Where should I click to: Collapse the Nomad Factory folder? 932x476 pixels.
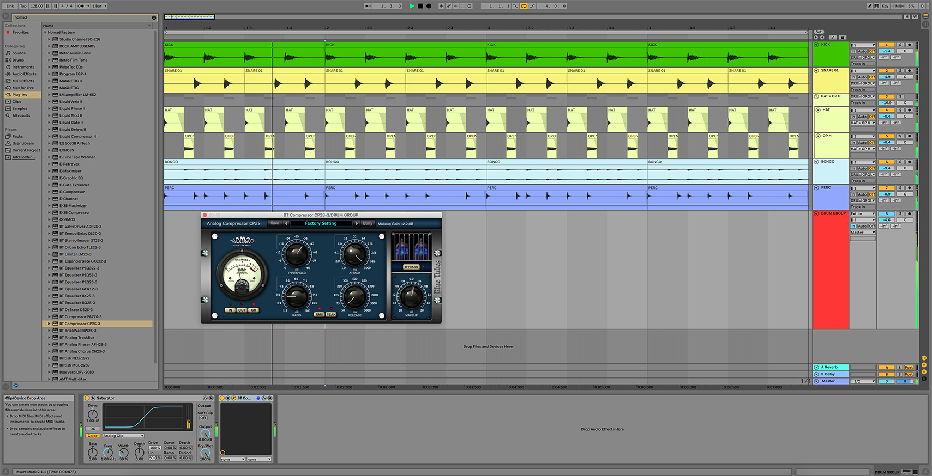point(45,32)
